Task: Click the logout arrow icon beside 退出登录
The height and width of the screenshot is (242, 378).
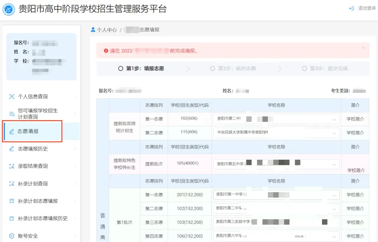Action: (351, 8)
